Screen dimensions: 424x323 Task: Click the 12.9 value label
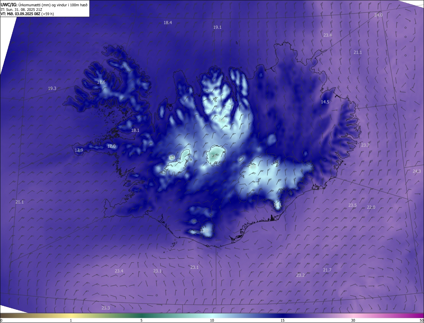pos(79,150)
